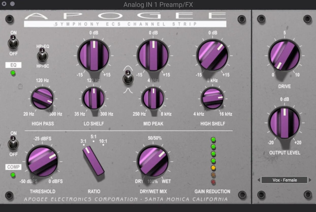Viewport: 316px width, 212px height.
Task: Click the High Shelf gain knob
Action: tap(212, 55)
